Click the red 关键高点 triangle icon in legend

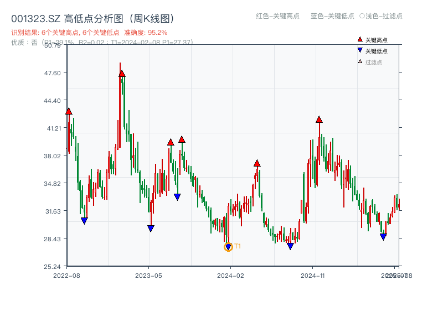(360, 39)
